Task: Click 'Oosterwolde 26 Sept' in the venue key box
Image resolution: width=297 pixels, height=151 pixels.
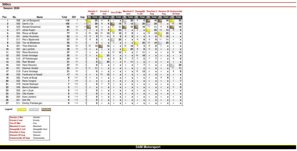Action: click(x=20, y=138)
